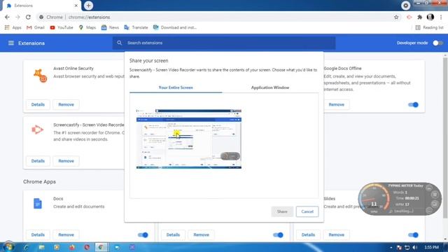The height and width of the screenshot is (252, 448).
Task: Open the Download and inst... bookmark
Action: point(175,27)
